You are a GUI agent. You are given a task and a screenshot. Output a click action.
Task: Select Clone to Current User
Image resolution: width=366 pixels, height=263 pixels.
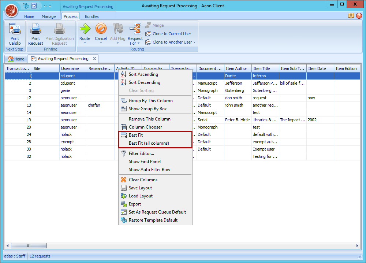tap(169, 33)
